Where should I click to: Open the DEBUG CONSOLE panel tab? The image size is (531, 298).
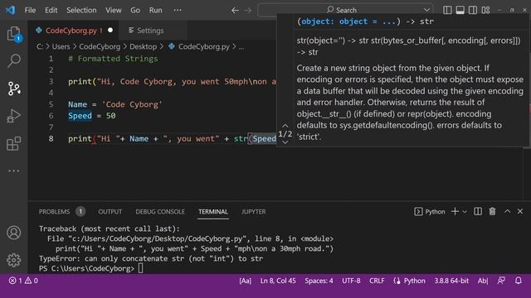pyautogui.click(x=160, y=212)
